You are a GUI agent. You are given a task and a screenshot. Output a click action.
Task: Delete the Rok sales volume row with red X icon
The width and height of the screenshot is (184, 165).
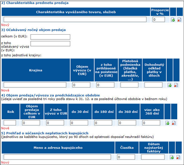pyautogui.click(x=174, y=123)
